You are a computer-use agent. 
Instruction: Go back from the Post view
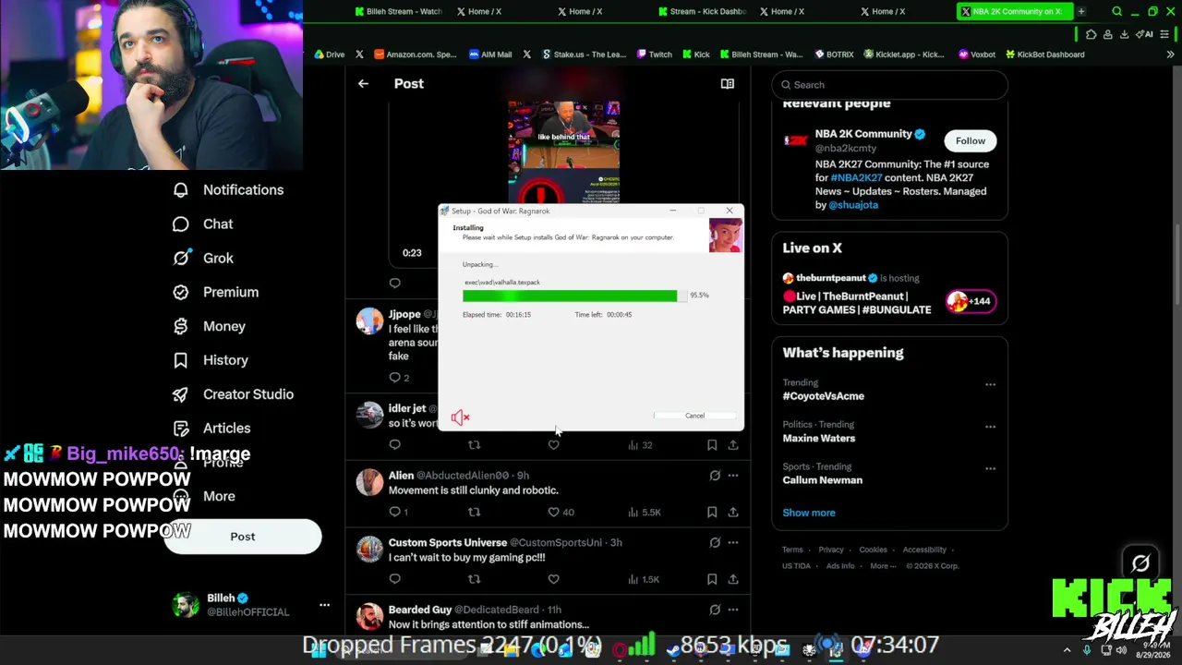(x=363, y=84)
